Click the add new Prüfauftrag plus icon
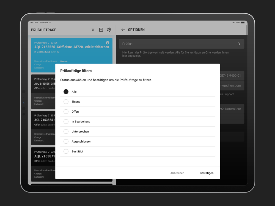Image resolution: width=275 pixels, height=206 pixels. 101,30
